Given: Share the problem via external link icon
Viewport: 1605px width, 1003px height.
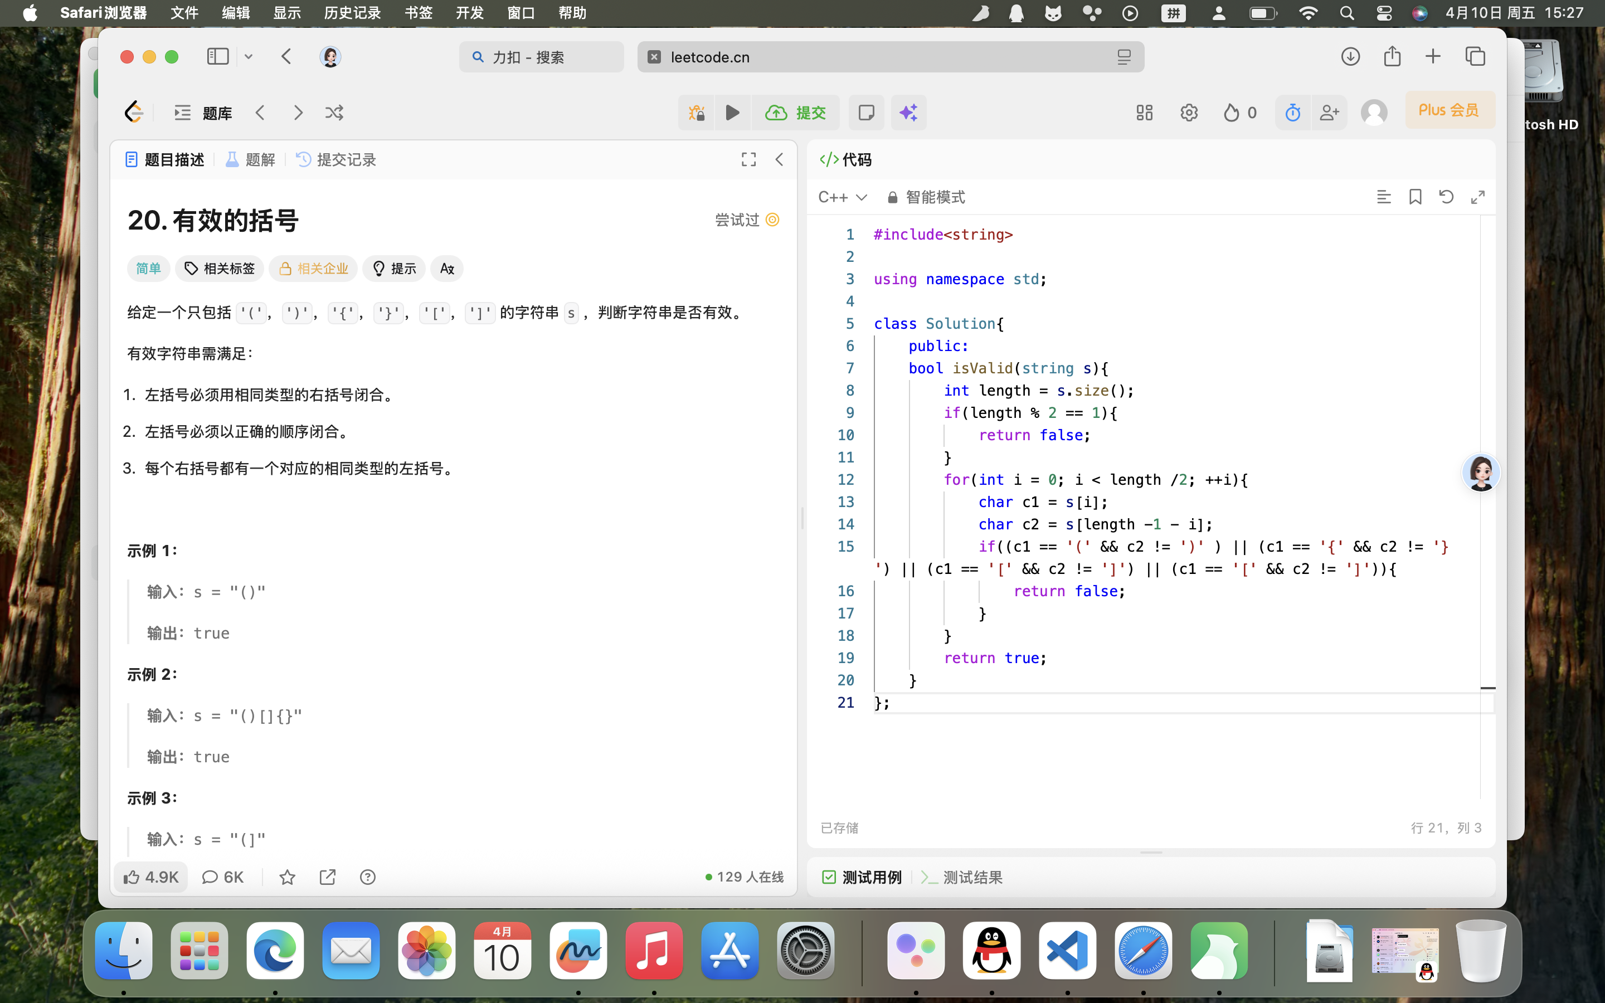Looking at the screenshot, I should [328, 877].
